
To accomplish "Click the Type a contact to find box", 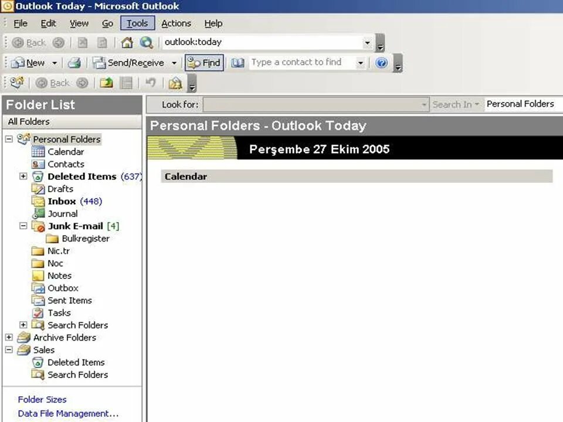I will tap(303, 63).
